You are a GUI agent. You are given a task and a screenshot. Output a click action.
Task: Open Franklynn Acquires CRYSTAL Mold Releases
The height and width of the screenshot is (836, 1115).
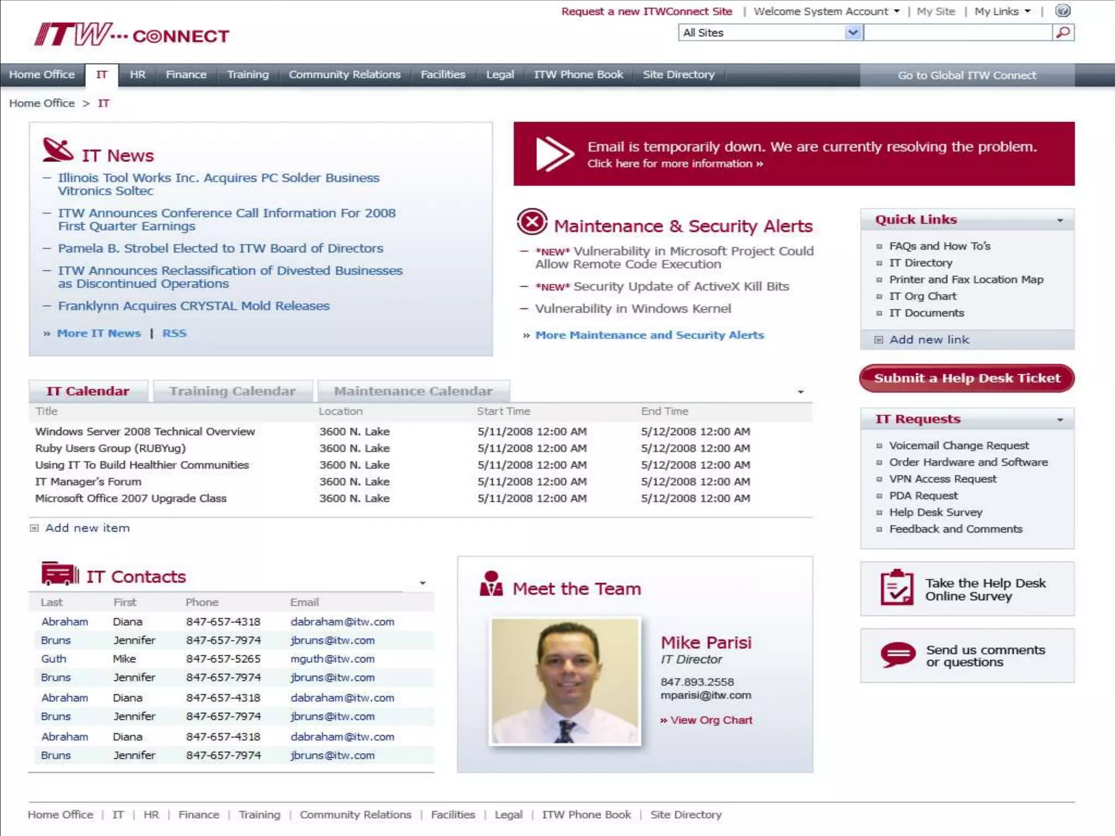(x=194, y=306)
